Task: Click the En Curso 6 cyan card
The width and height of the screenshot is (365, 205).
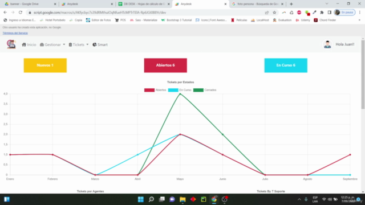Action: click(x=286, y=65)
